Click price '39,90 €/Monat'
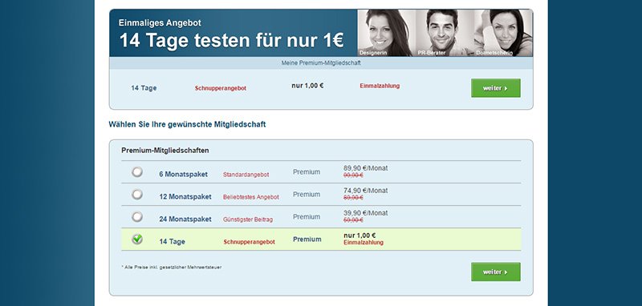 (x=366, y=213)
